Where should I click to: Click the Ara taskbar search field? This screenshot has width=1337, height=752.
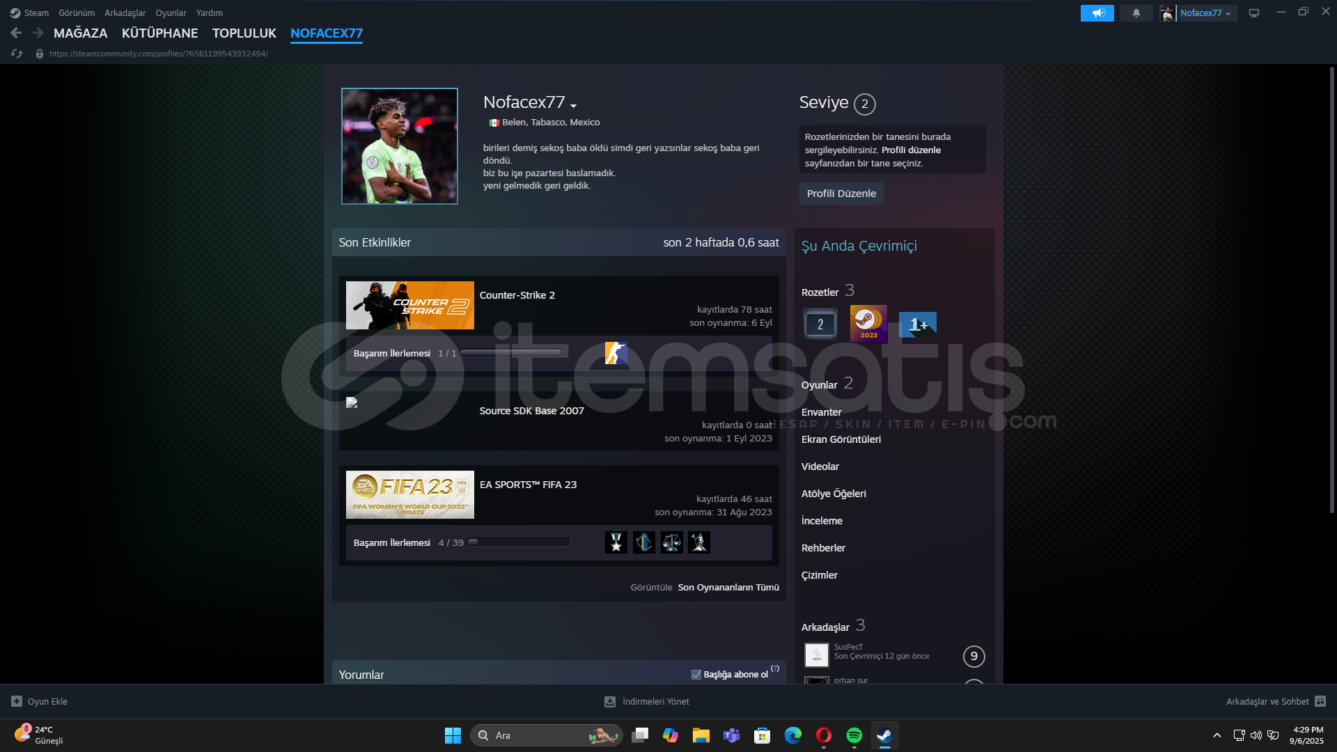tap(546, 735)
